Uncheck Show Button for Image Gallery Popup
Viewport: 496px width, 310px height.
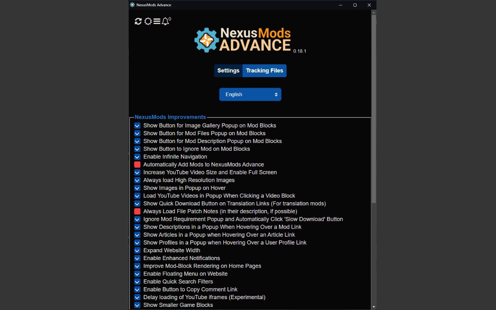[137, 126]
